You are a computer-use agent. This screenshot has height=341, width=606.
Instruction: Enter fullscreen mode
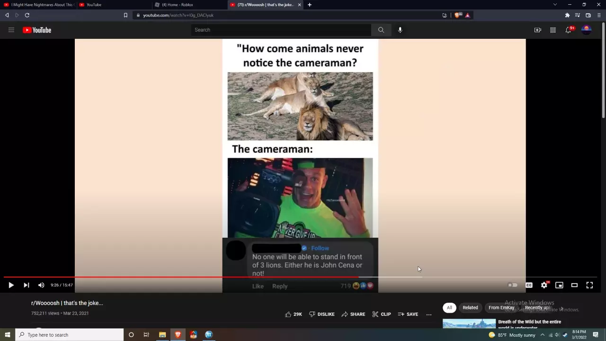click(589, 285)
